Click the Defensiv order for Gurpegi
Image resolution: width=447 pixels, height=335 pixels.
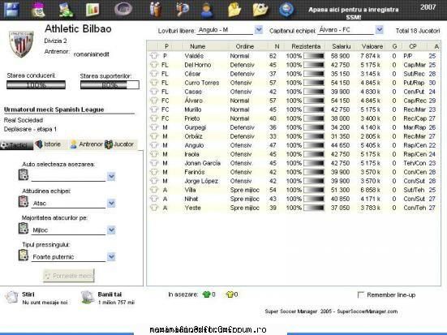(x=242, y=127)
